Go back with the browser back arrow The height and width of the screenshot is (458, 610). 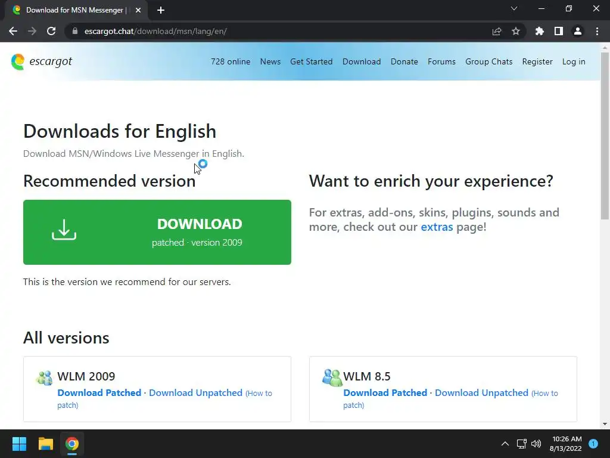13,31
